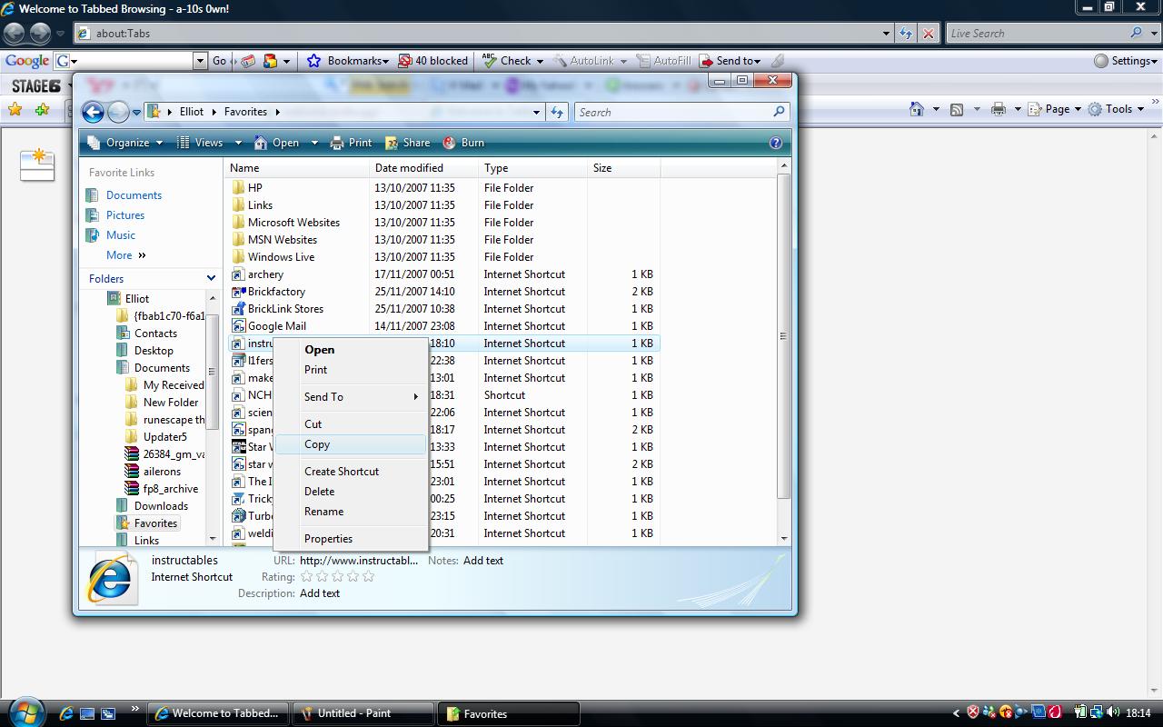Image resolution: width=1163 pixels, height=727 pixels.
Task: Open Google toolbar Settings dropdown
Action: click(1126, 61)
